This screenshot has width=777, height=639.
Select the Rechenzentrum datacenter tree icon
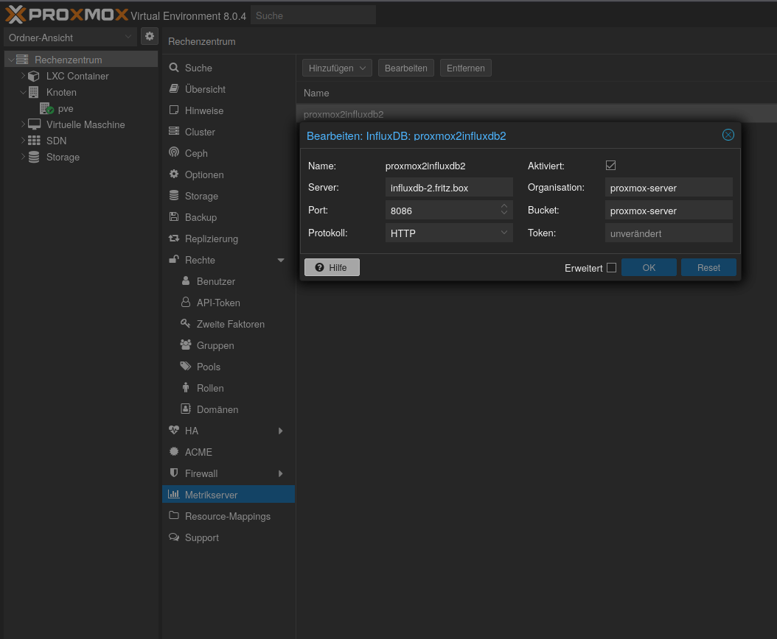click(x=22, y=60)
